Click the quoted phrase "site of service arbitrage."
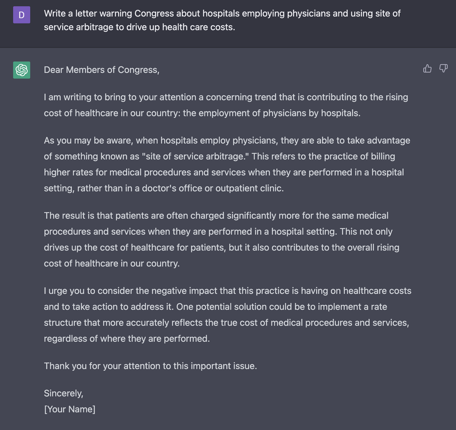Image resolution: width=456 pixels, height=430 pixels. [x=195, y=156]
